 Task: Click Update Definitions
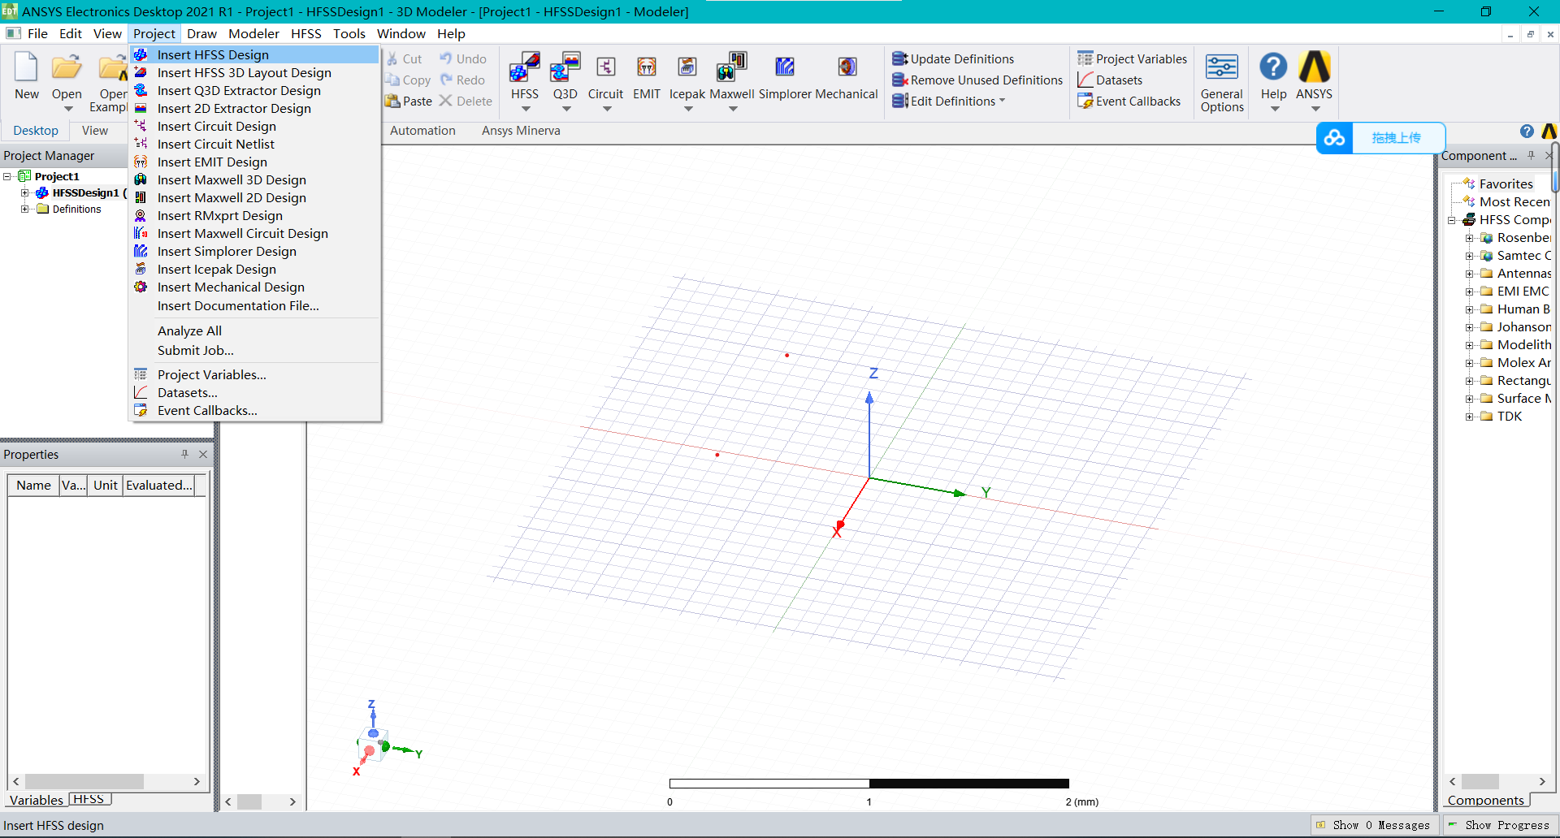953,59
